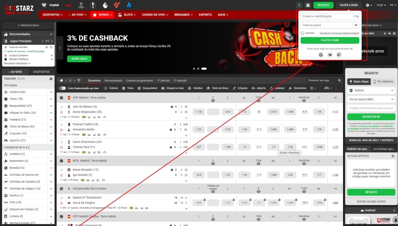Click Guardar/carregar eventos link
Viewport: 398px width, 226px height.
[371, 201]
